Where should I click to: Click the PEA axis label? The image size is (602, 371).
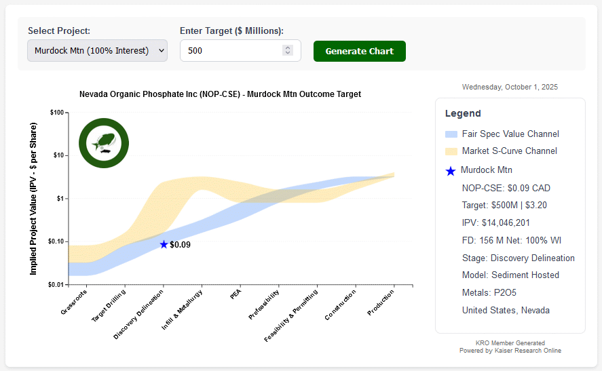[x=236, y=294]
